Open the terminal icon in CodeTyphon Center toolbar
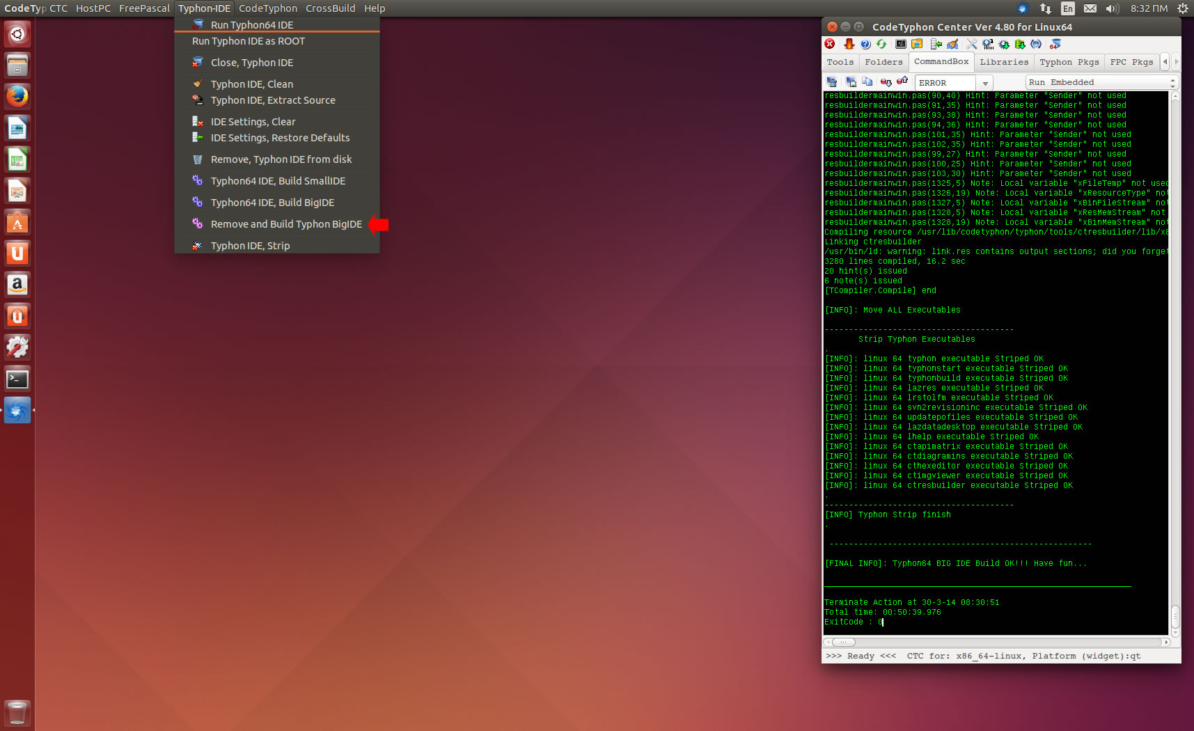This screenshot has width=1194, height=731. 901,44
